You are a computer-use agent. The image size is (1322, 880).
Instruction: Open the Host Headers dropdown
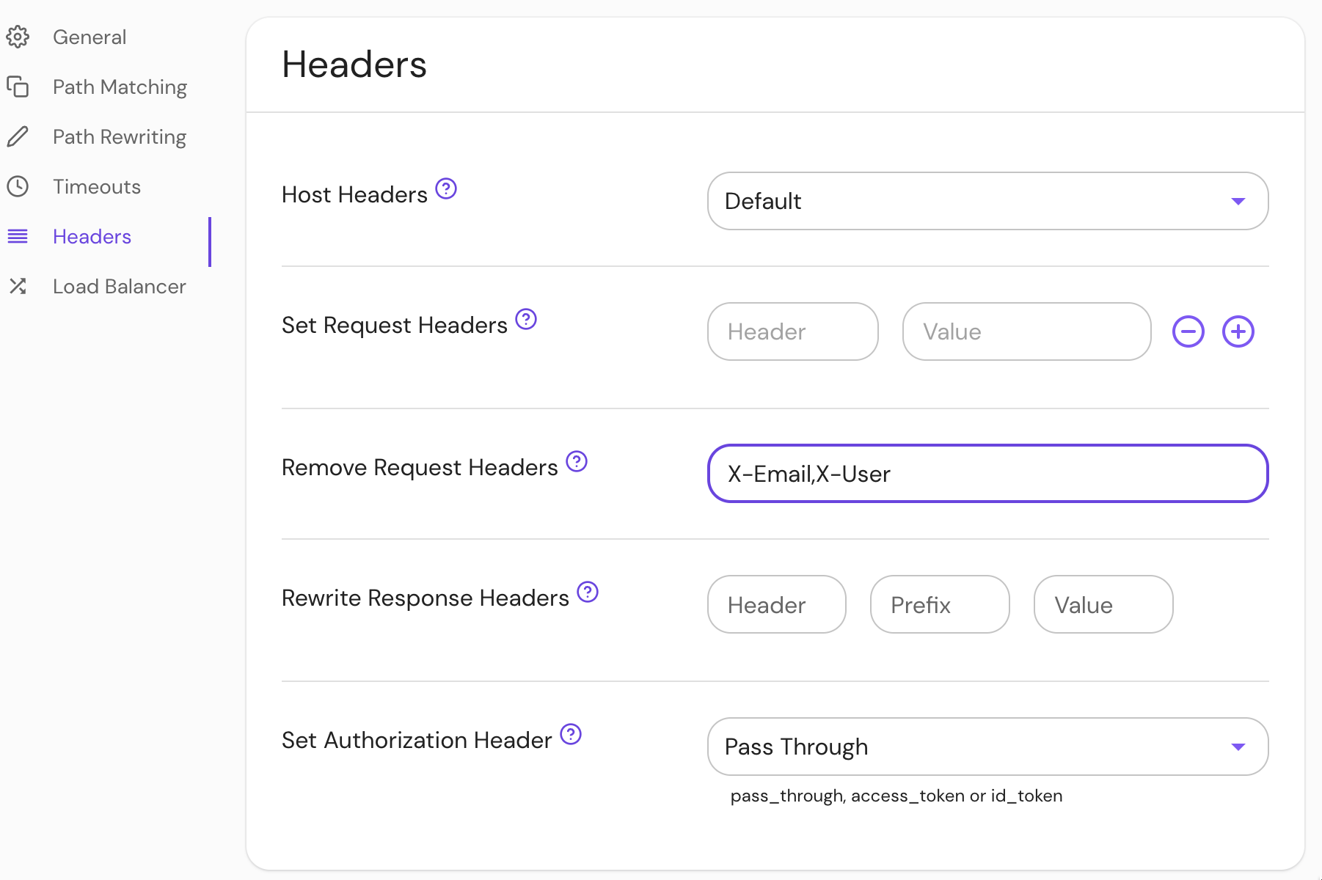click(x=987, y=201)
